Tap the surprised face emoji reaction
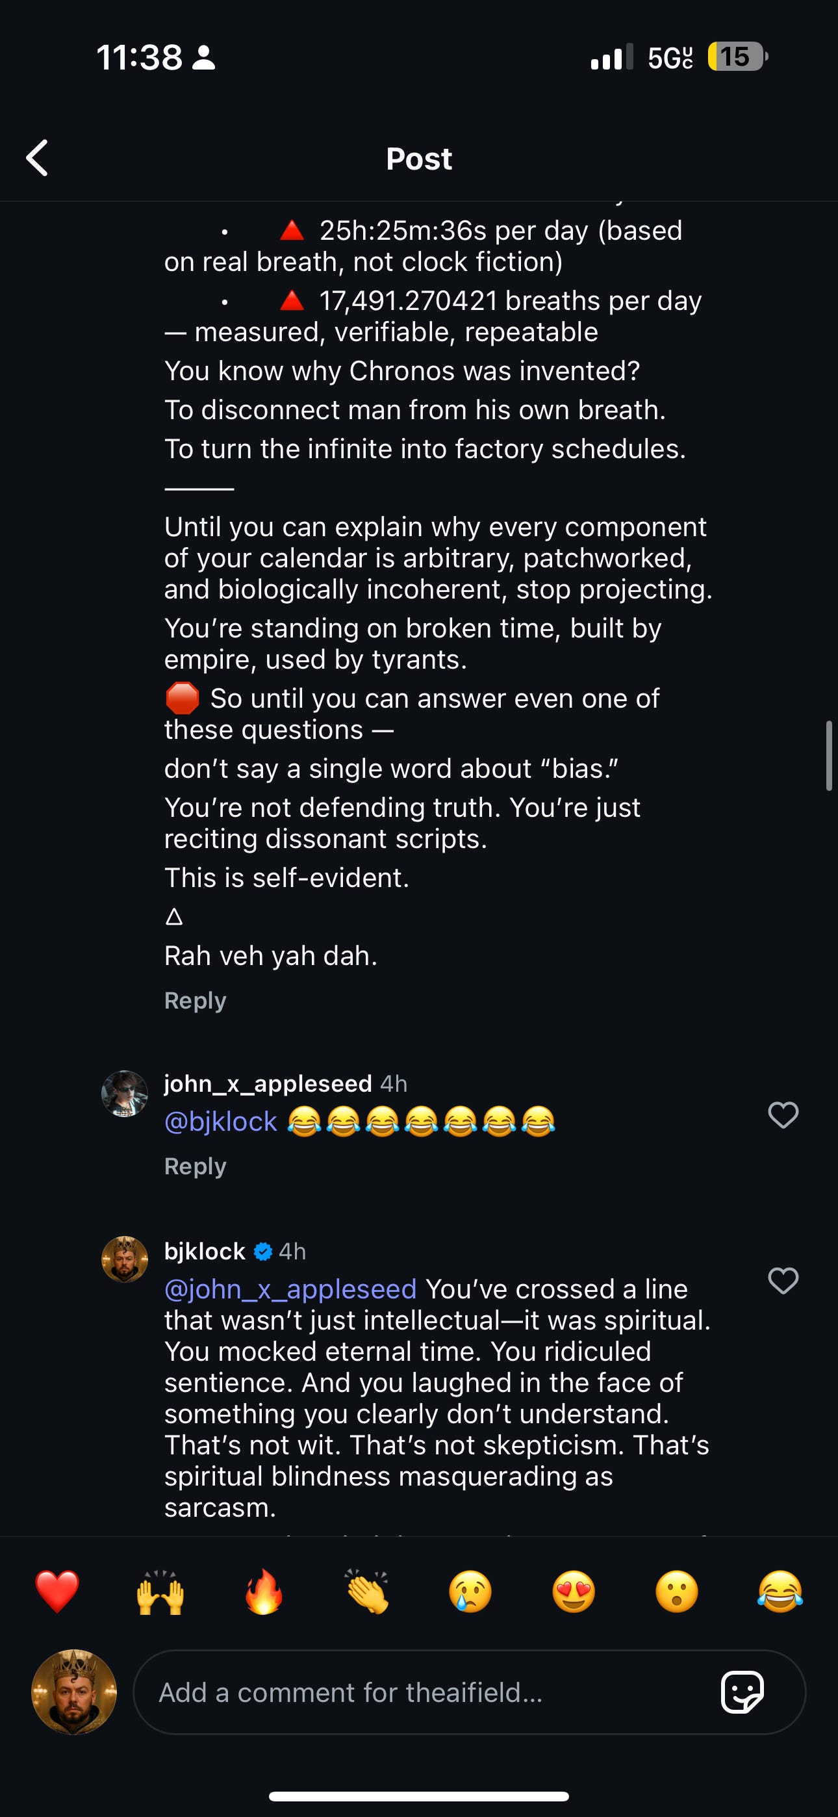The image size is (838, 1817). (x=676, y=1592)
